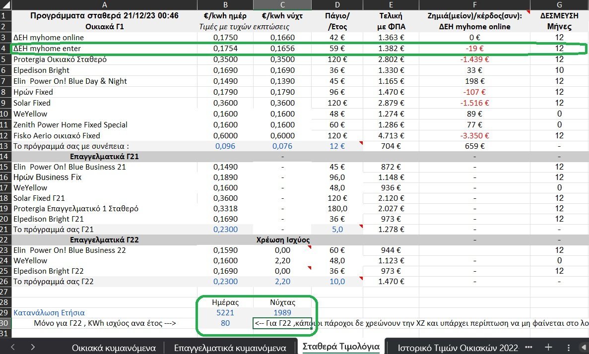Select the 0,3318 price for Protergia Επαγγελματικό
Screen dimensions: 589x354
pyautogui.click(x=225, y=208)
